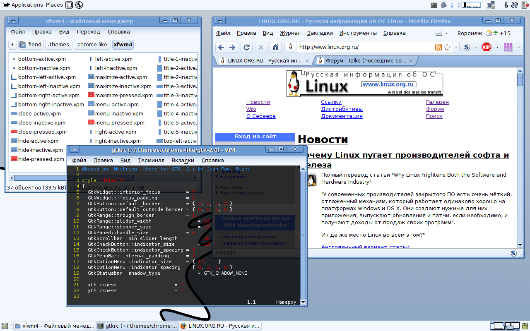
Task: Open the Переход menu in the file manager
Action: pyautogui.click(x=88, y=32)
